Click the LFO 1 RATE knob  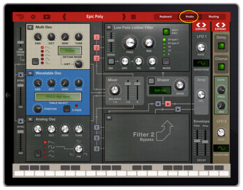point(201,47)
